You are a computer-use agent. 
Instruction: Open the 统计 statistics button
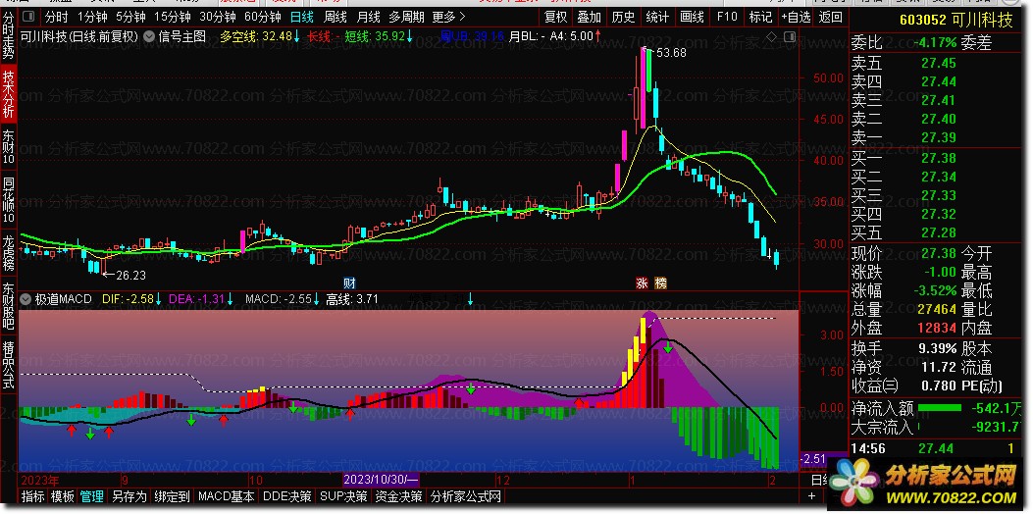click(657, 17)
